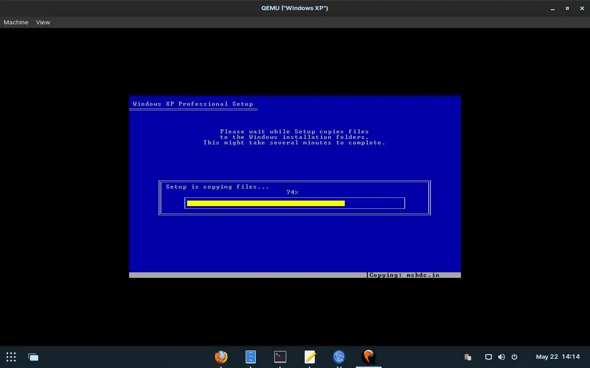Open the View menu
This screenshot has width=590, height=368.
[43, 22]
